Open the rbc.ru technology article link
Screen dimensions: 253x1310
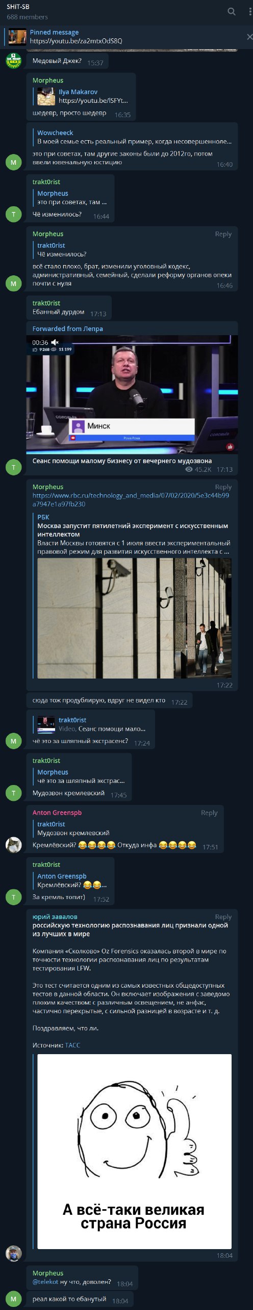pos(131,499)
